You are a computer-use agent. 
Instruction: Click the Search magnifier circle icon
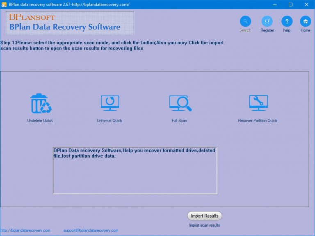pos(245,21)
